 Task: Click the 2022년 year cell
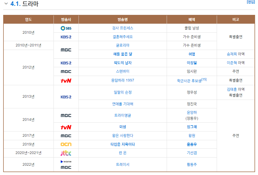coord(28,164)
